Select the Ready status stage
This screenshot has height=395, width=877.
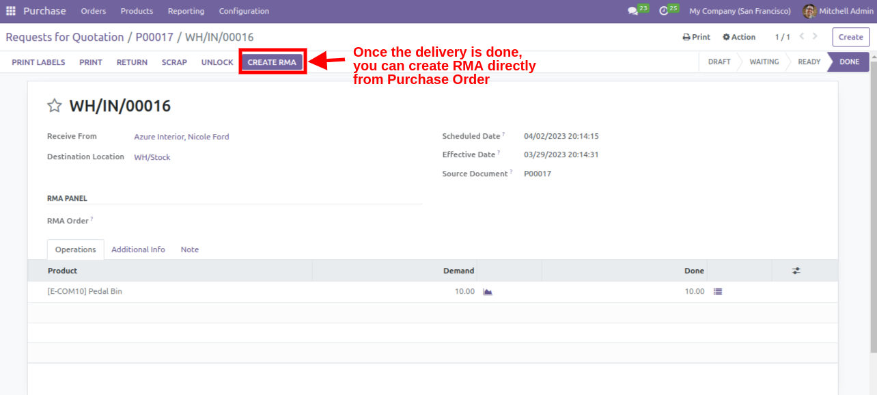tap(809, 62)
